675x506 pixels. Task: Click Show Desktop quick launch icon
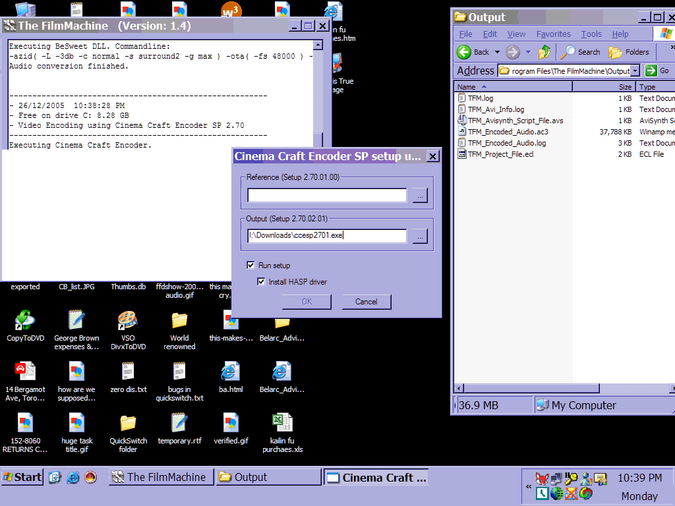click(x=55, y=477)
